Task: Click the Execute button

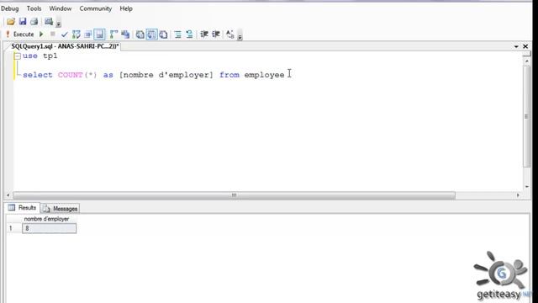Action: 20,35
